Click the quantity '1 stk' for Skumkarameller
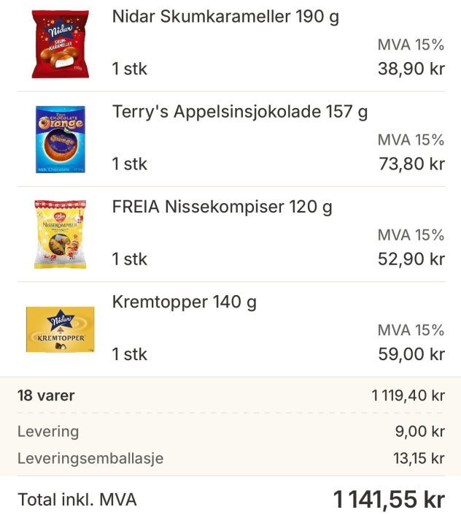Image resolution: width=461 pixels, height=526 pixels. click(x=130, y=69)
